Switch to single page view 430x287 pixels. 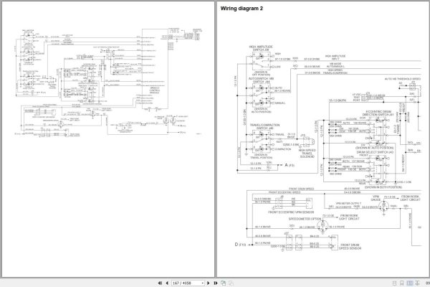[395, 283]
